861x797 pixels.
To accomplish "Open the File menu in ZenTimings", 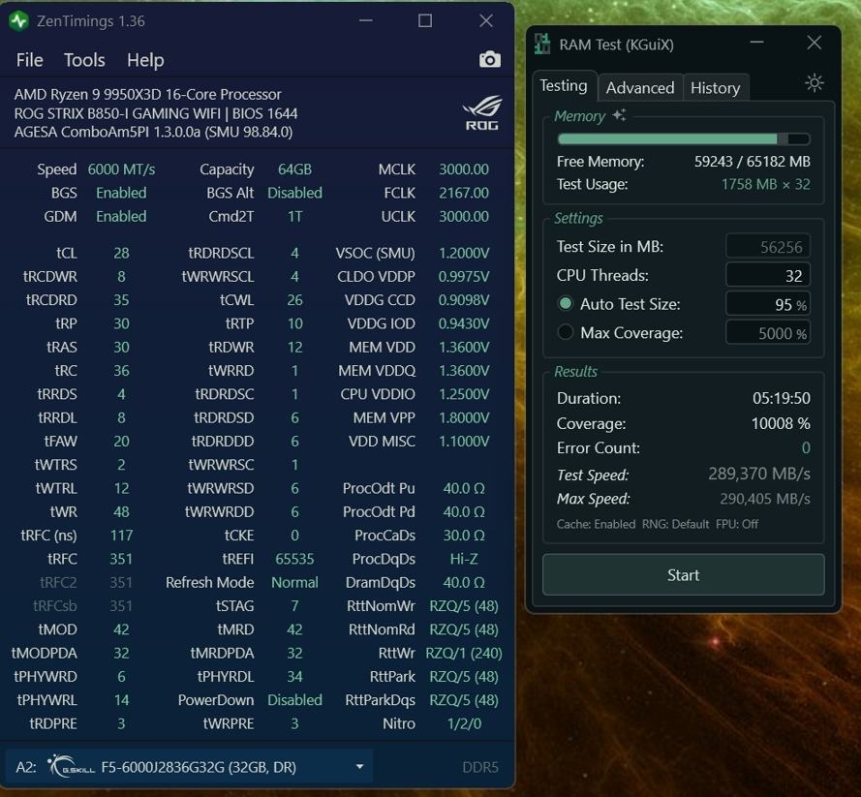I will point(30,60).
